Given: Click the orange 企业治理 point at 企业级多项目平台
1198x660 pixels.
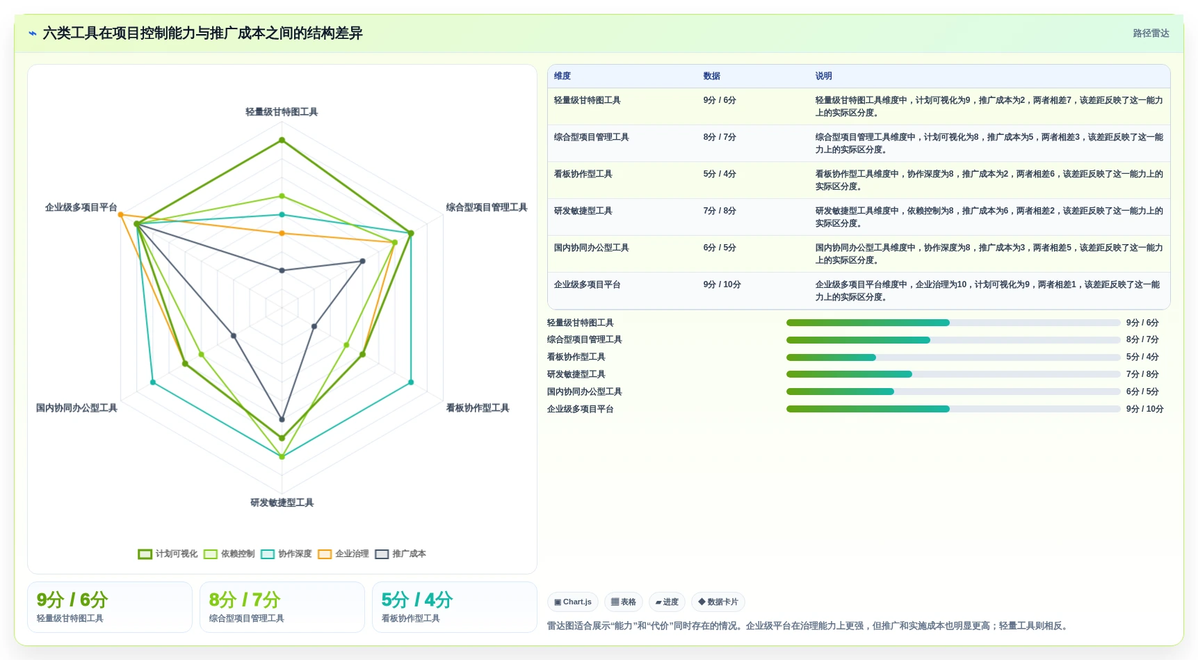Looking at the screenshot, I should [121, 215].
